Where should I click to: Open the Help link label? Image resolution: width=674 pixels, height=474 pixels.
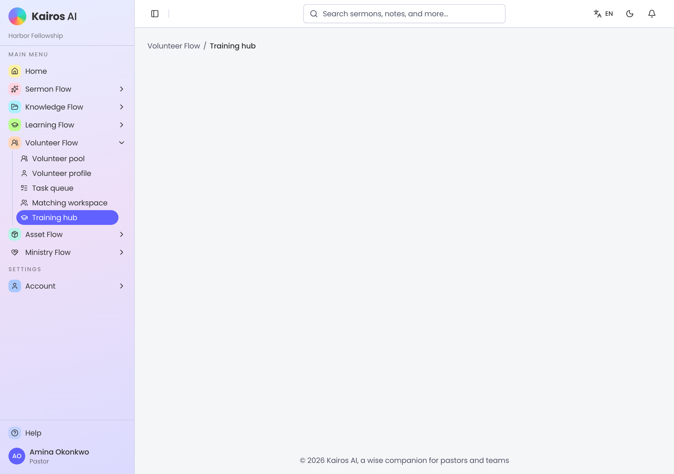click(x=33, y=433)
